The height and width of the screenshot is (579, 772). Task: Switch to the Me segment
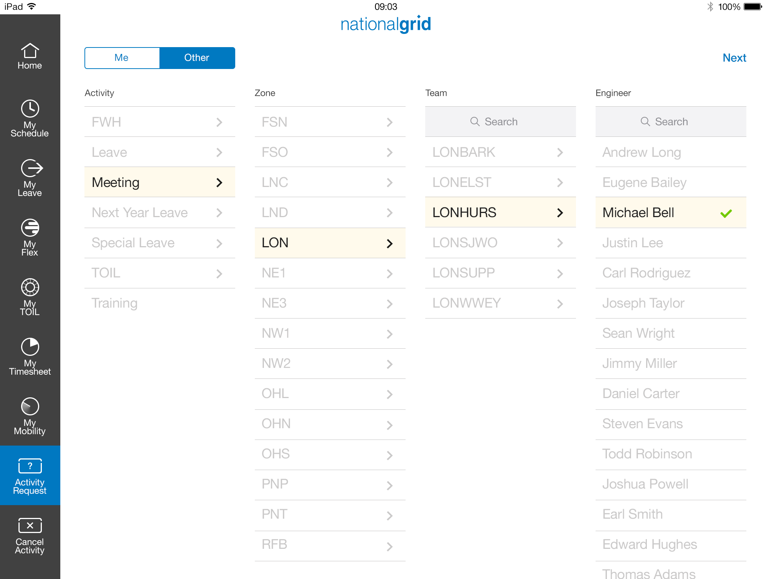(122, 58)
